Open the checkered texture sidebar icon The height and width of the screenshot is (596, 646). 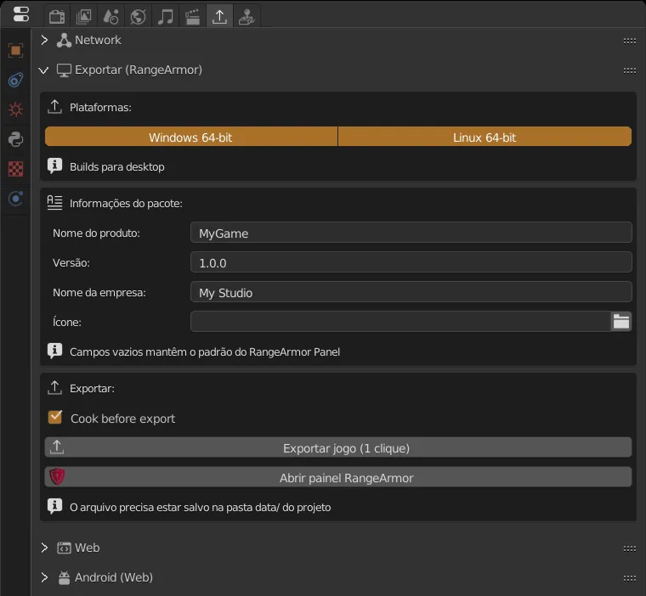15,169
